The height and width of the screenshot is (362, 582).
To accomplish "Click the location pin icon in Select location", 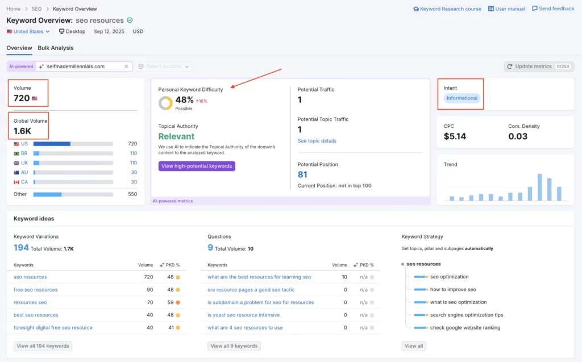I will 141,66.
